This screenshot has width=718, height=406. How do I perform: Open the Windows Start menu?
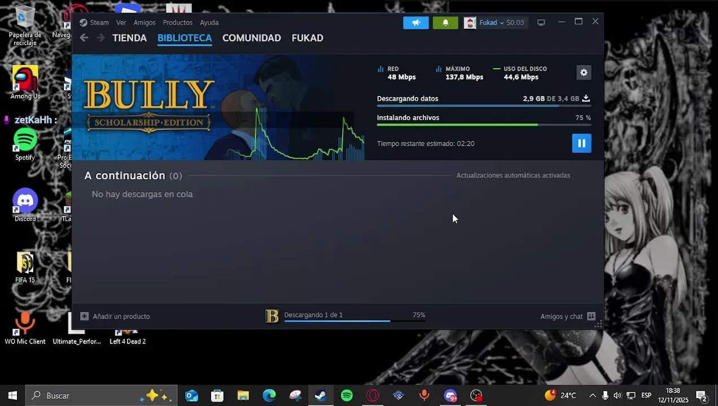[12, 396]
